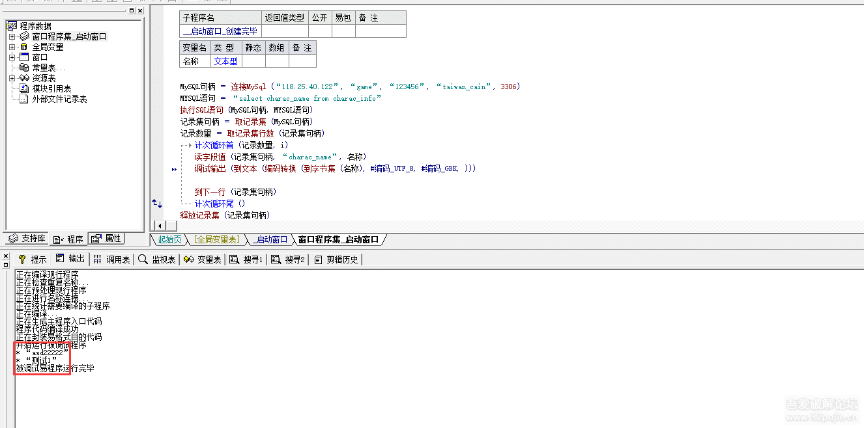Switch to the 程序 tab
The image size is (864, 428).
tap(68, 239)
